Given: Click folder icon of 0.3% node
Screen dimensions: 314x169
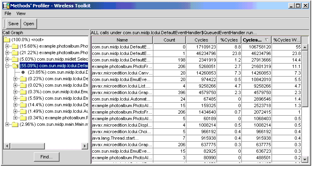Looking at the screenshot, I should point(23,92).
